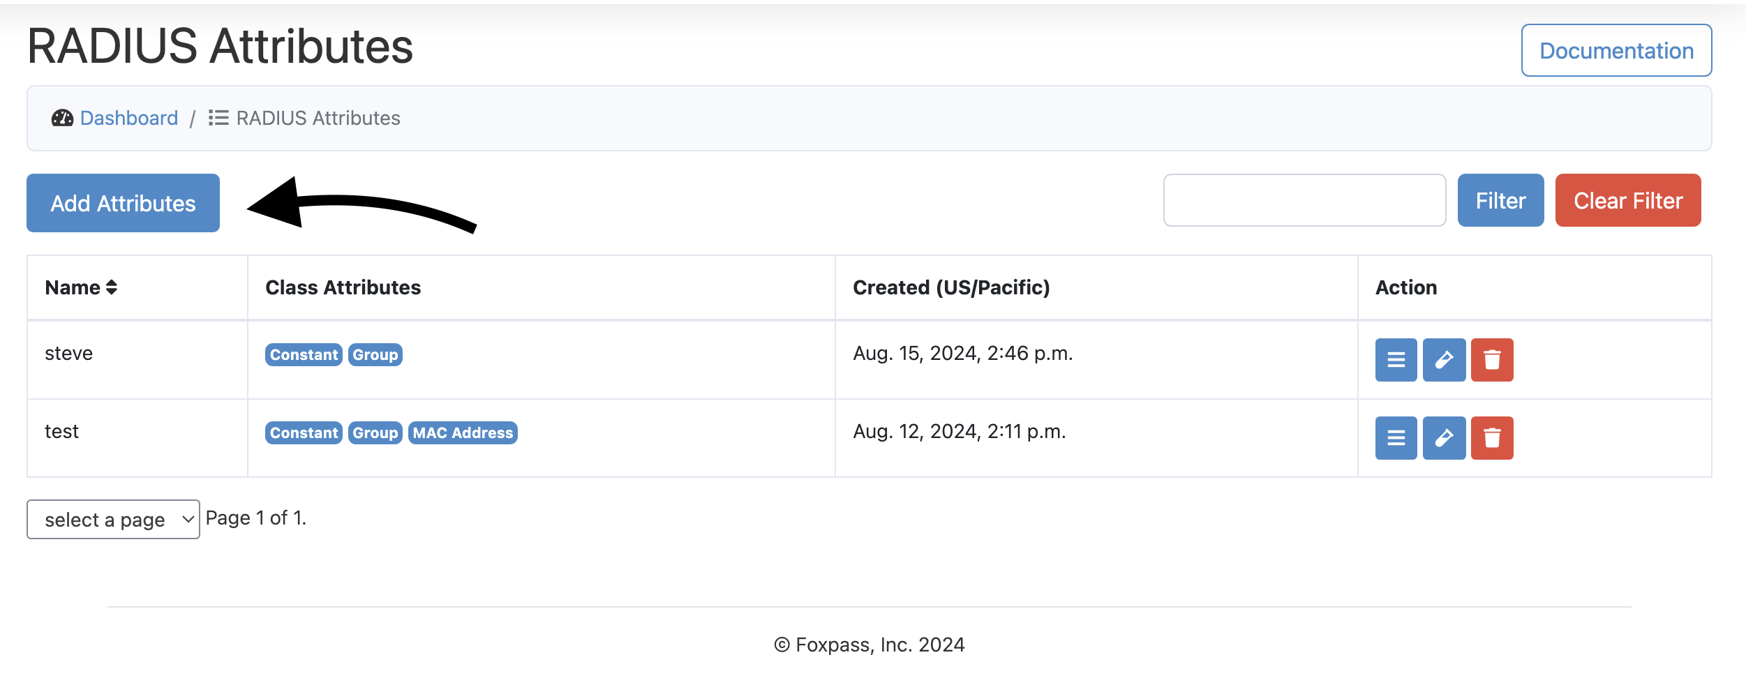Open the Documentation link
This screenshot has height=685, width=1746.
[1616, 50]
